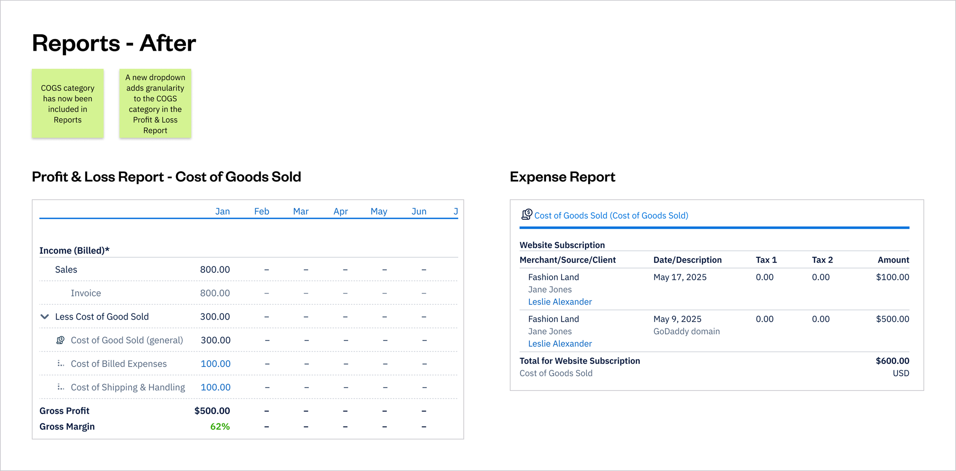
Task: Select the Tax 1 column header
Action: (765, 260)
